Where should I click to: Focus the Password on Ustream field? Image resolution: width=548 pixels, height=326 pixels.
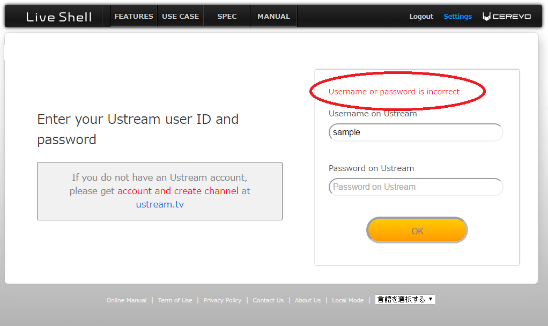pos(416,187)
